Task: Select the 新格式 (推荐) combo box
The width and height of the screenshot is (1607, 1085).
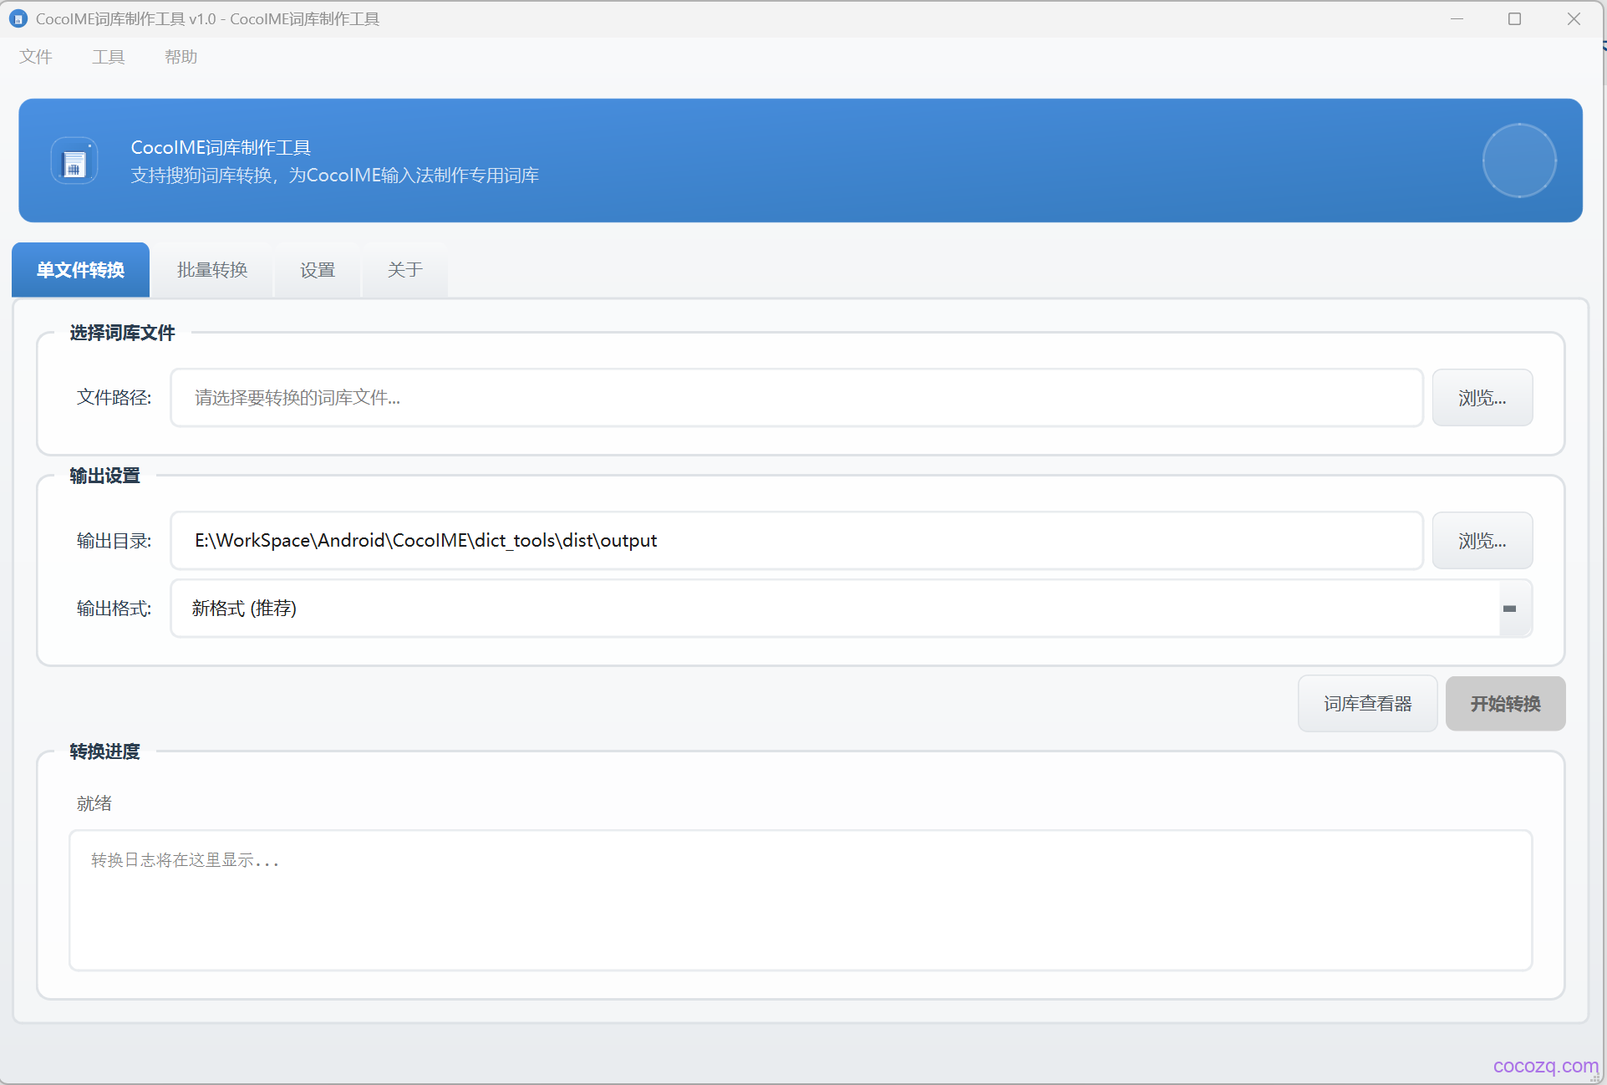Action: pyautogui.click(x=836, y=609)
